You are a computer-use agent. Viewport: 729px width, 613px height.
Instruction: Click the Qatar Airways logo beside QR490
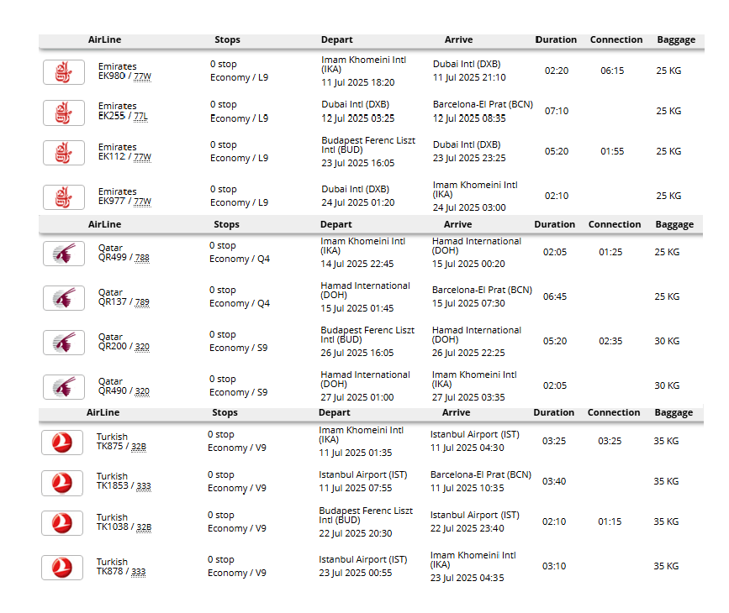tap(63, 387)
